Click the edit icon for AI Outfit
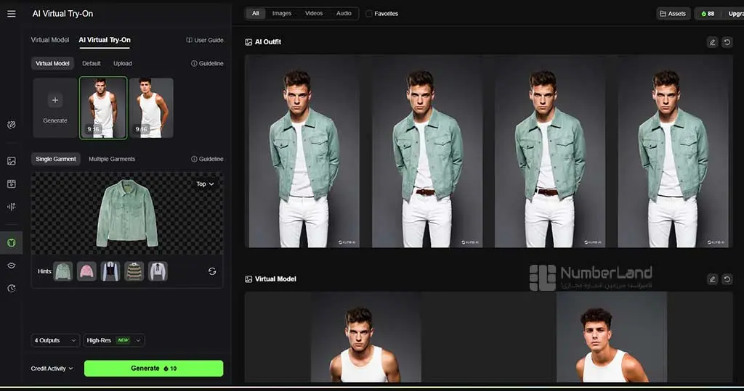744x391 pixels. 712,42
